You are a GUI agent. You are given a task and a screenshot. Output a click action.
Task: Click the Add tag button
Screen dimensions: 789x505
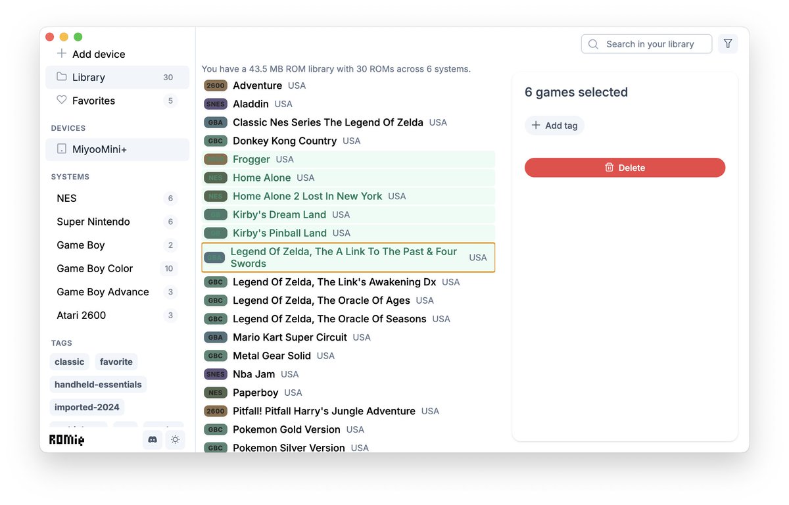(x=554, y=125)
